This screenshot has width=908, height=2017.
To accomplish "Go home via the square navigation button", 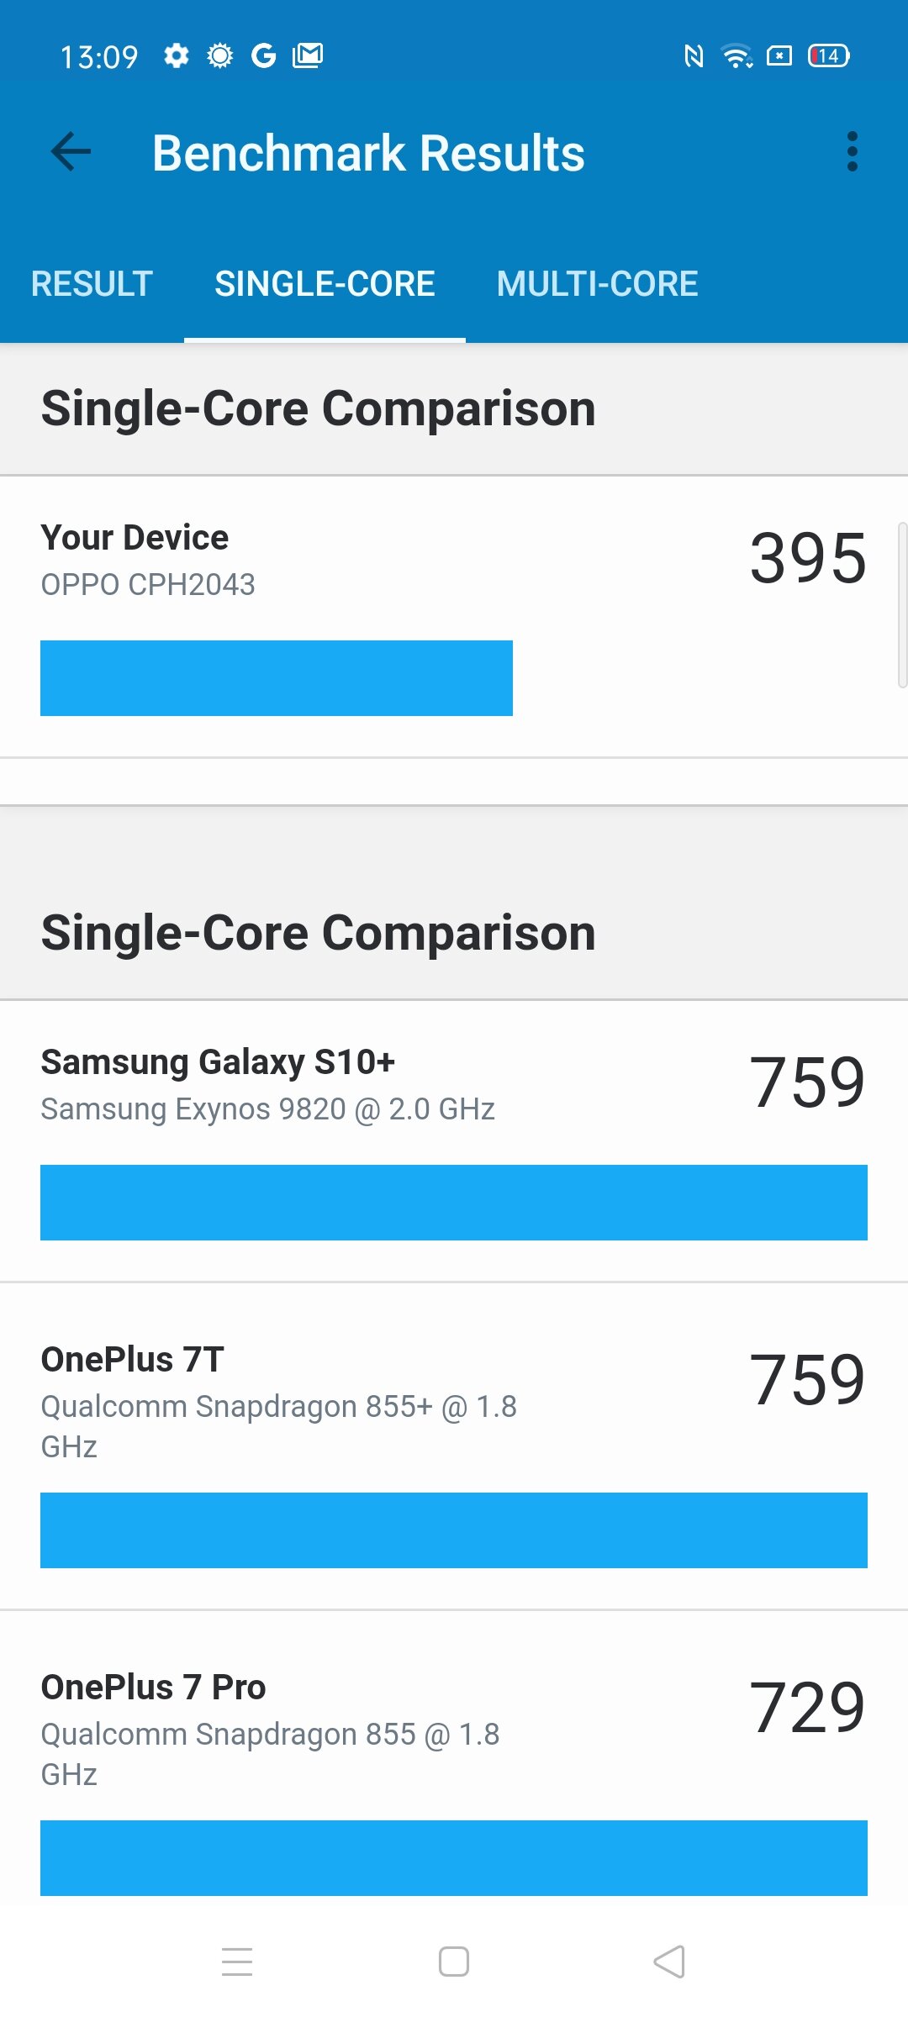I will 454,1962.
